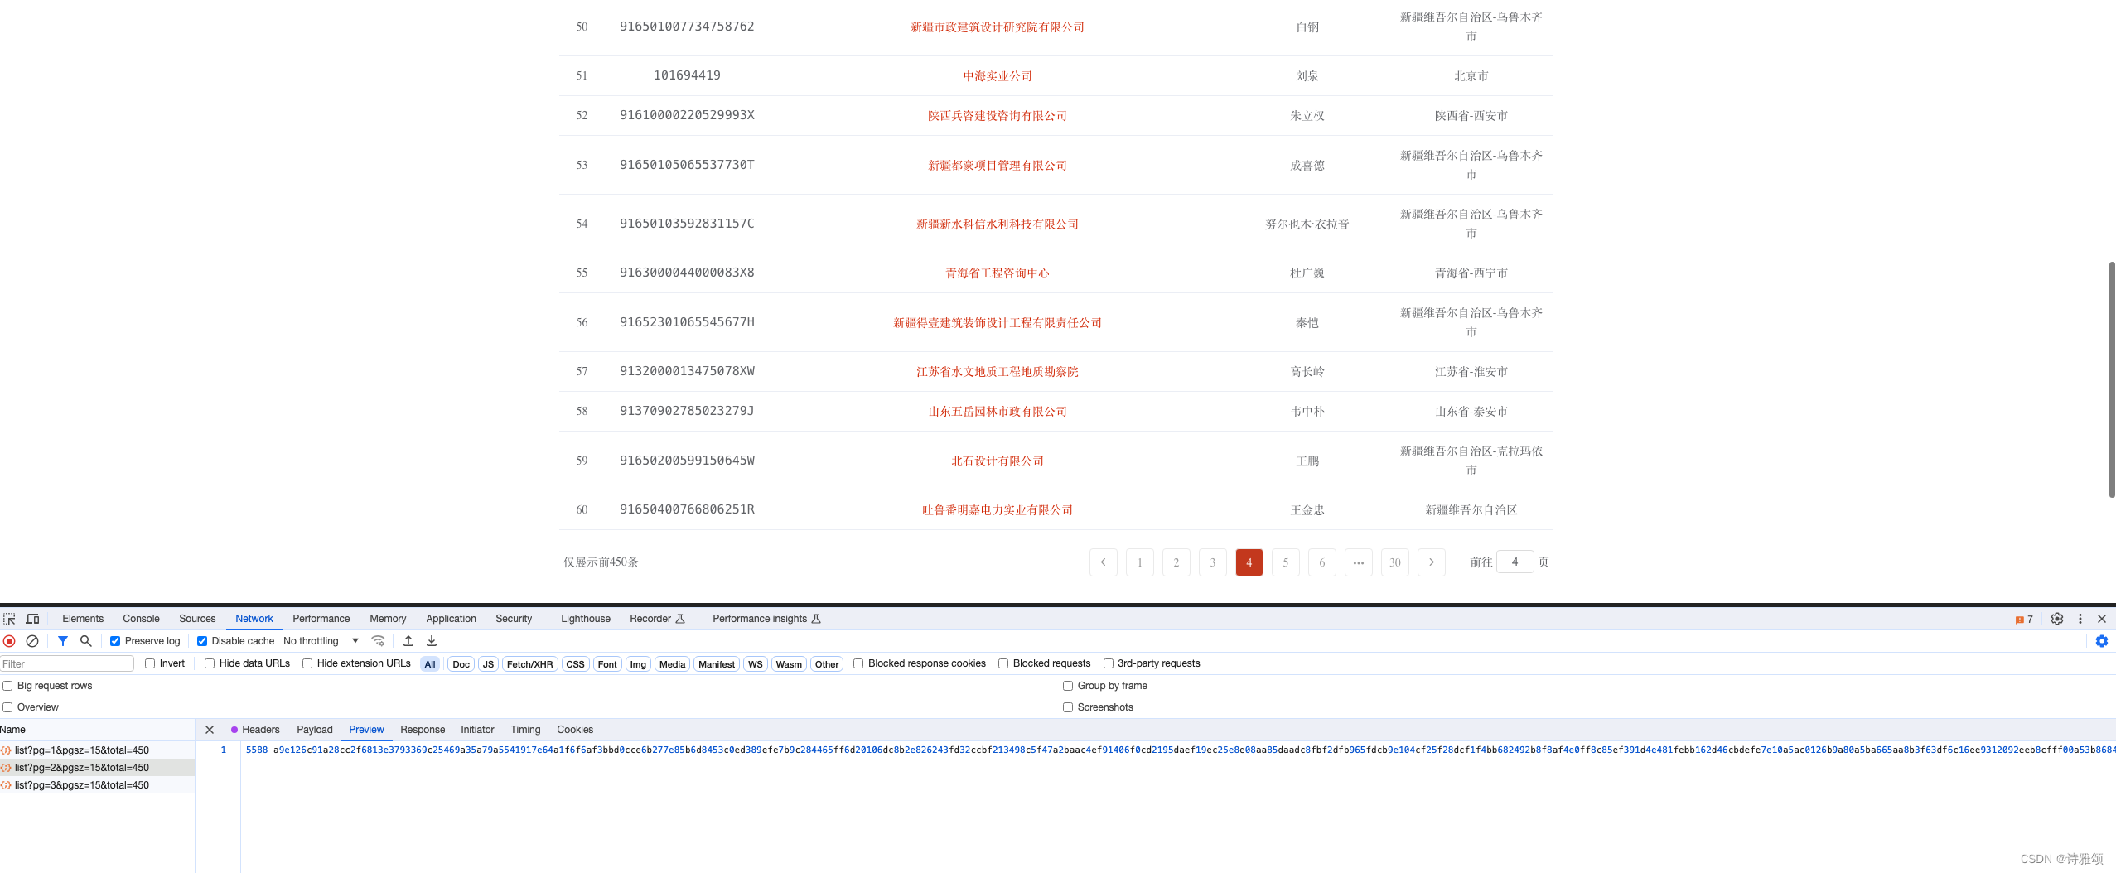This screenshot has width=2116, height=873.
Task: Go to page 1
Action: tap(1140, 562)
